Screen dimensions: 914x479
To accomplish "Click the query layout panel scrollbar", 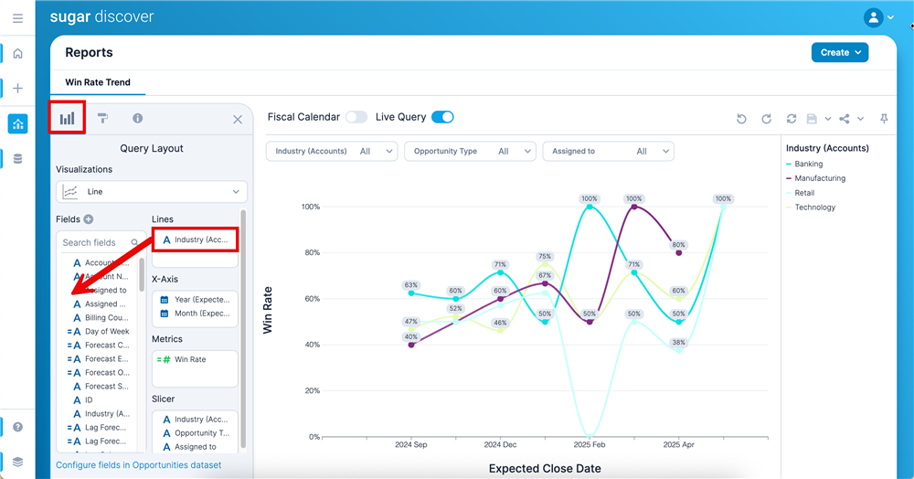I will 243,329.
